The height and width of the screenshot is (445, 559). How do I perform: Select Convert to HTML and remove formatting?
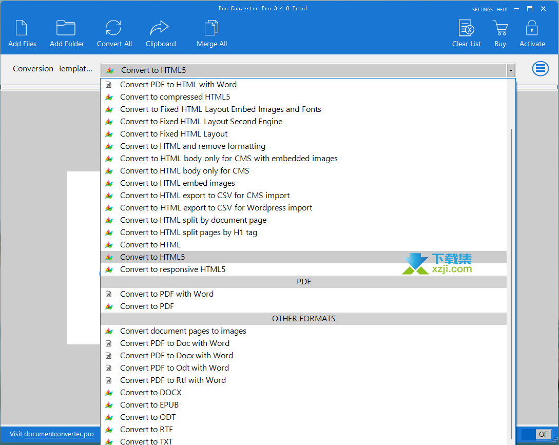click(x=303, y=146)
